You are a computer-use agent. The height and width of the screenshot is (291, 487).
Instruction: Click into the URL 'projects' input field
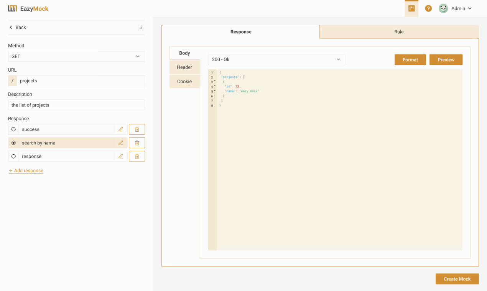point(81,81)
